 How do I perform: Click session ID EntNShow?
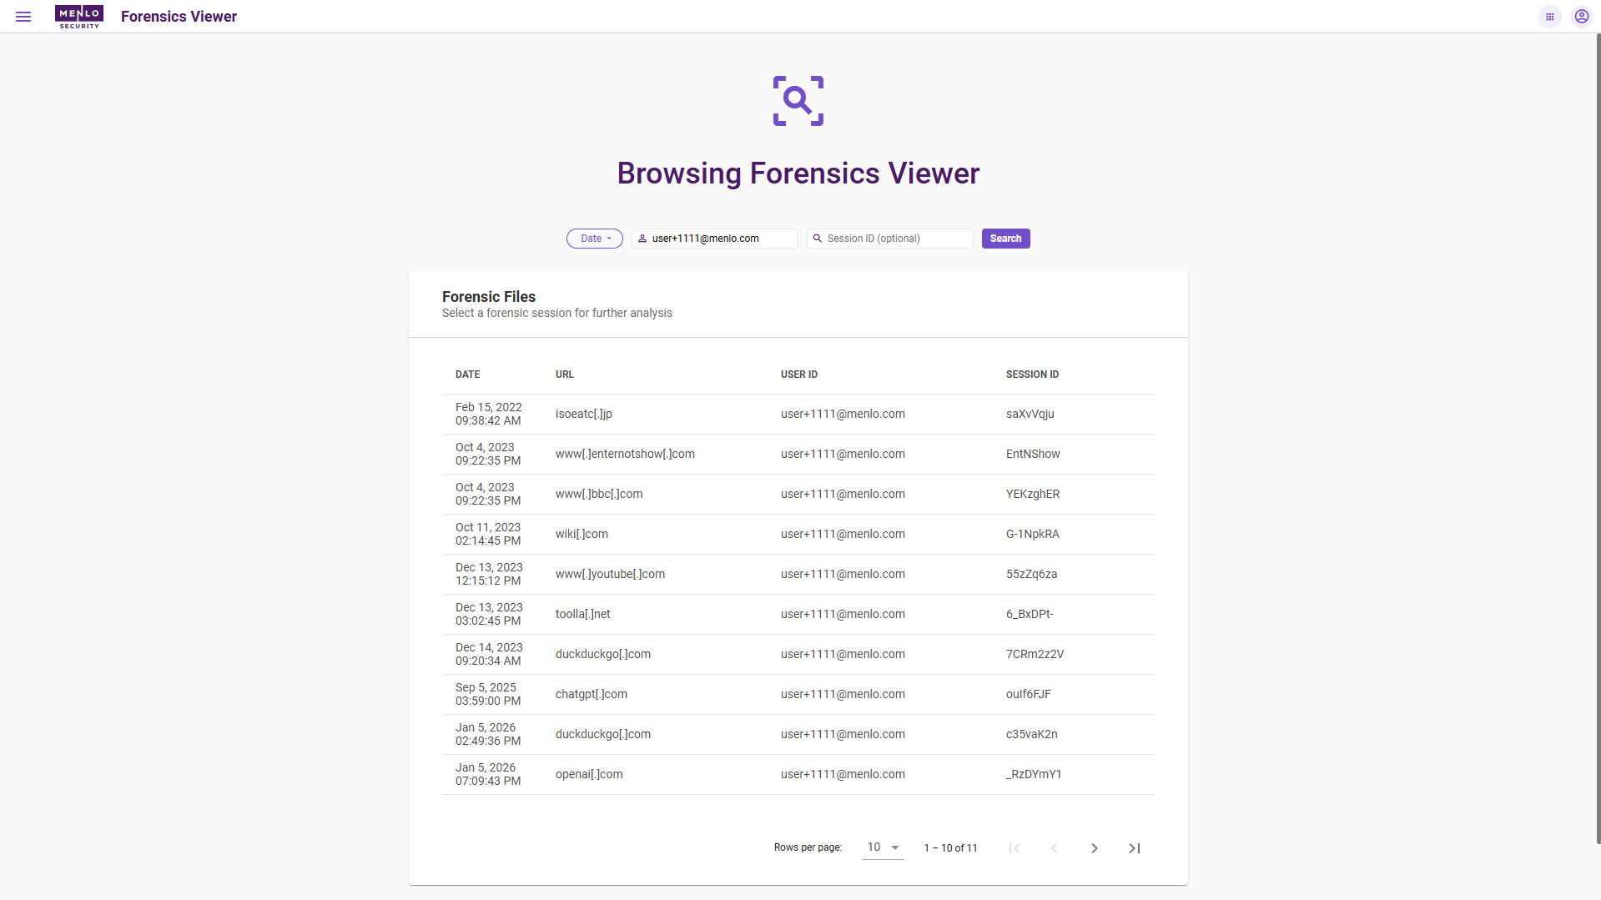pos(1033,455)
